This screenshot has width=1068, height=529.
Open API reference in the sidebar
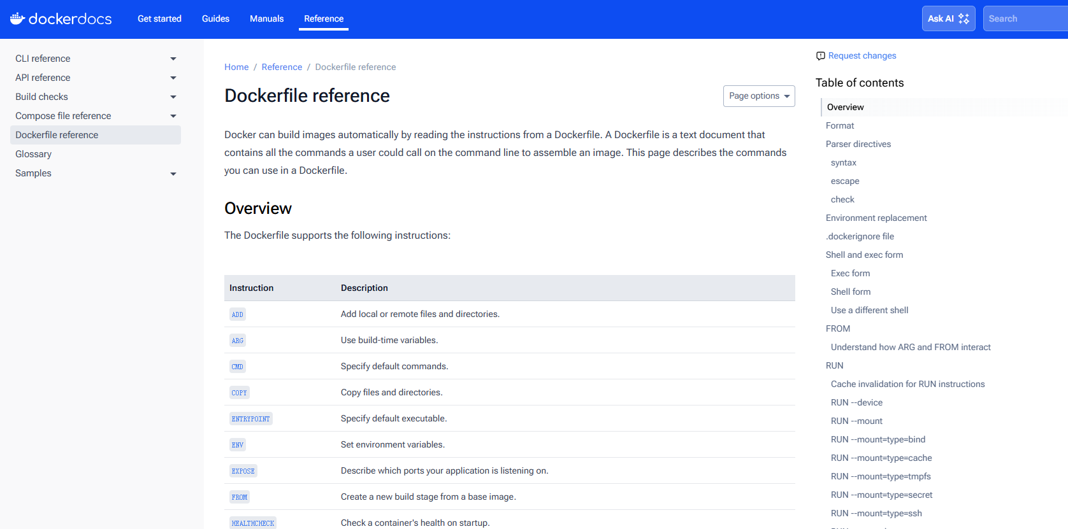43,78
